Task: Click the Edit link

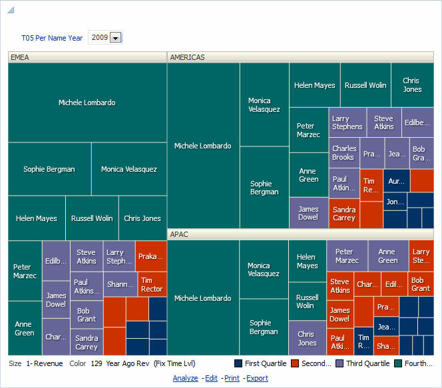Action: 211,378
